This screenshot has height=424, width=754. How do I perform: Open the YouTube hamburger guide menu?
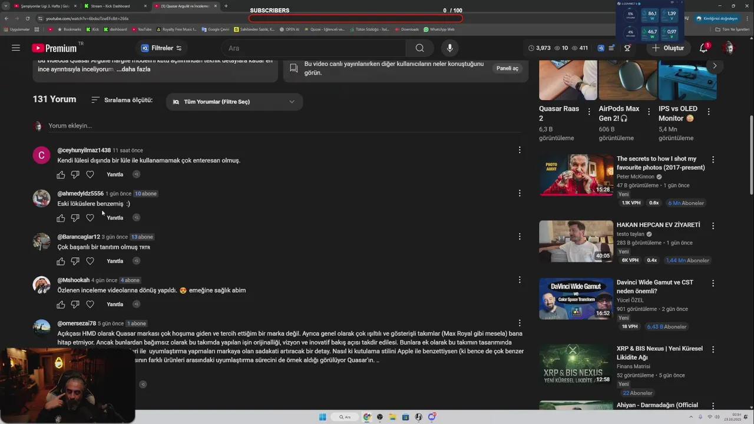click(16, 48)
